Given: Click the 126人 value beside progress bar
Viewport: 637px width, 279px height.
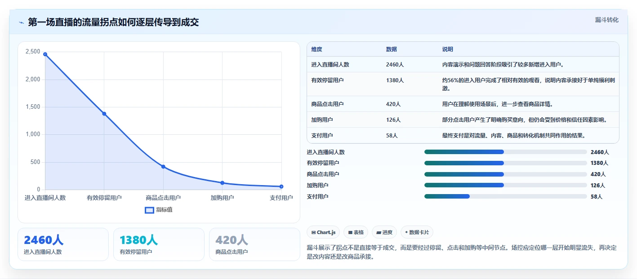Looking at the screenshot, I should pyautogui.click(x=598, y=186).
